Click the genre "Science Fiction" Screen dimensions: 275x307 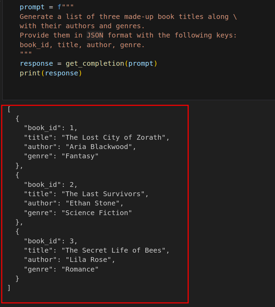click(x=96, y=213)
